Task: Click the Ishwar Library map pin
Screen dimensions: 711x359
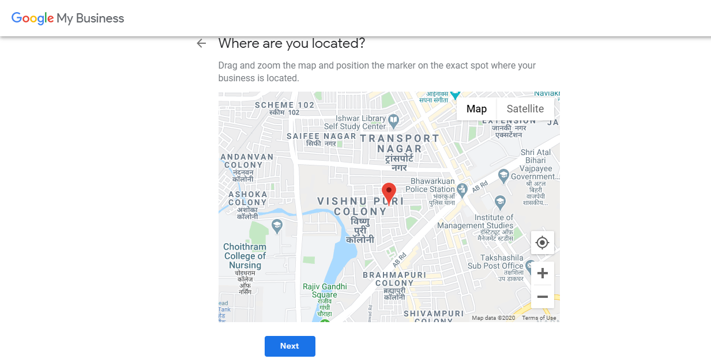Action: [x=394, y=122]
